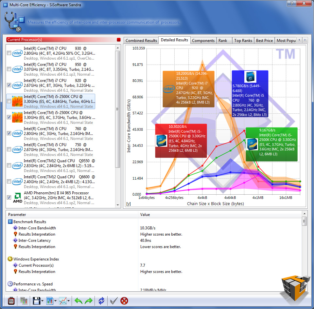Save results with the floppy disk icon
Screen dimensions: 314x309
pyautogui.click(x=36, y=301)
